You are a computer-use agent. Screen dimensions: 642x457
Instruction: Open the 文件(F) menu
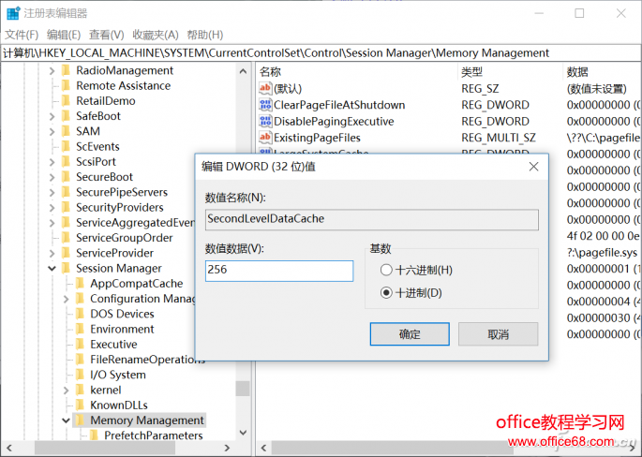pyautogui.click(x=22, y=35)
